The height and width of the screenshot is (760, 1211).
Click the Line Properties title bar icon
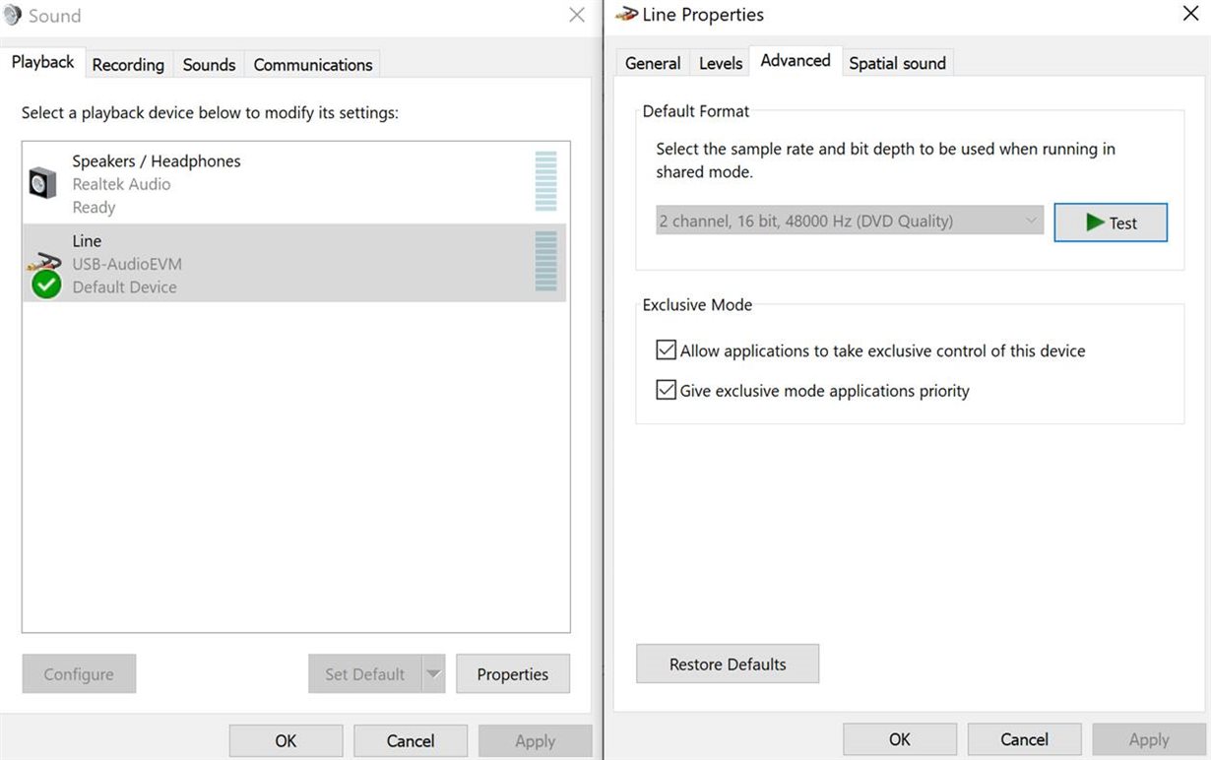tap(626, 14)
